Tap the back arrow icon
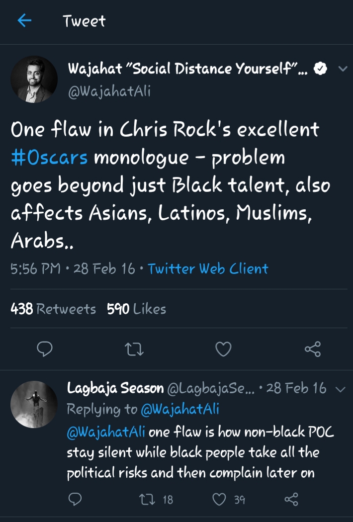The height and width of the screenshot is (522, 353). pyautogui.click(x=24, y=21)
